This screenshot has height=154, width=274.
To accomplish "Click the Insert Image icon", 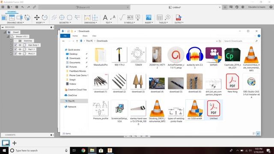I will point(149,18).
